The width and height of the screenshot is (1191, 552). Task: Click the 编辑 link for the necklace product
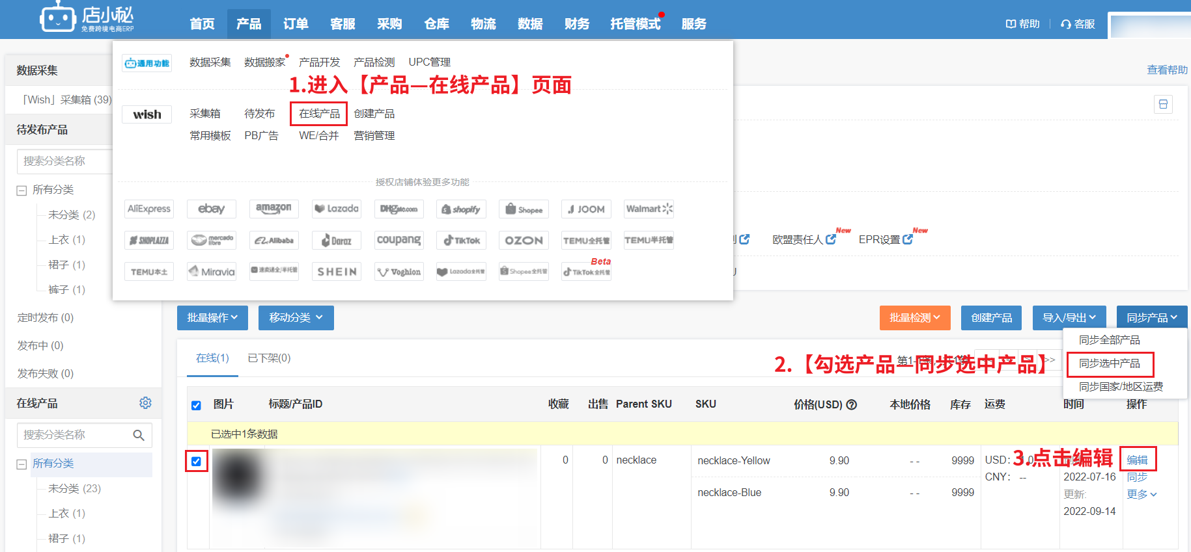[1137, 460]
